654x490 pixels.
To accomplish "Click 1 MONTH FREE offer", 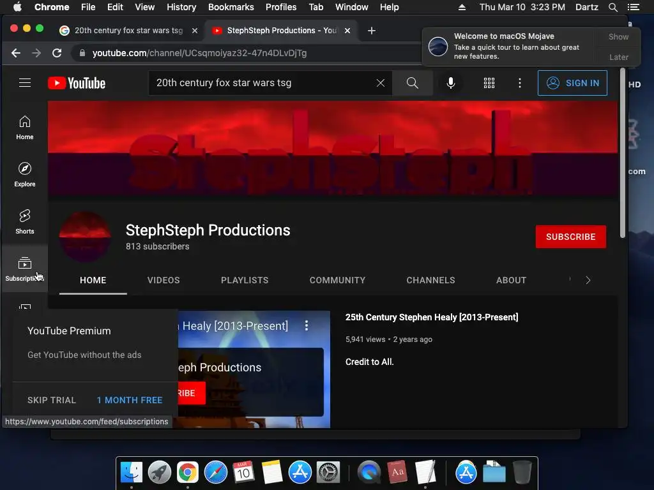I will click(130, 400).
